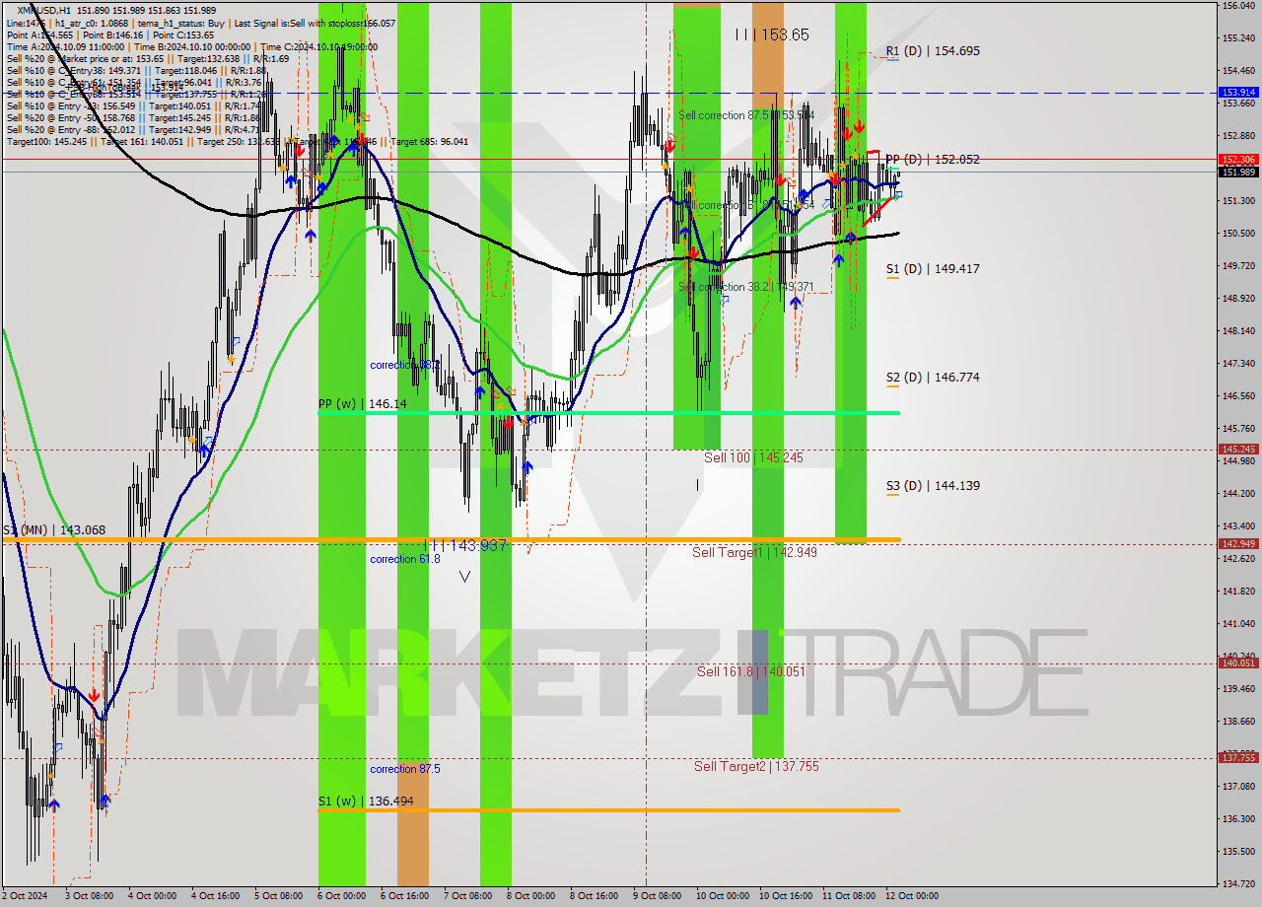Click the 'S1 (w) | 136.494' label
This screenshot has width=1262, height=907.
pyautogui.click(x=366, y=801)
